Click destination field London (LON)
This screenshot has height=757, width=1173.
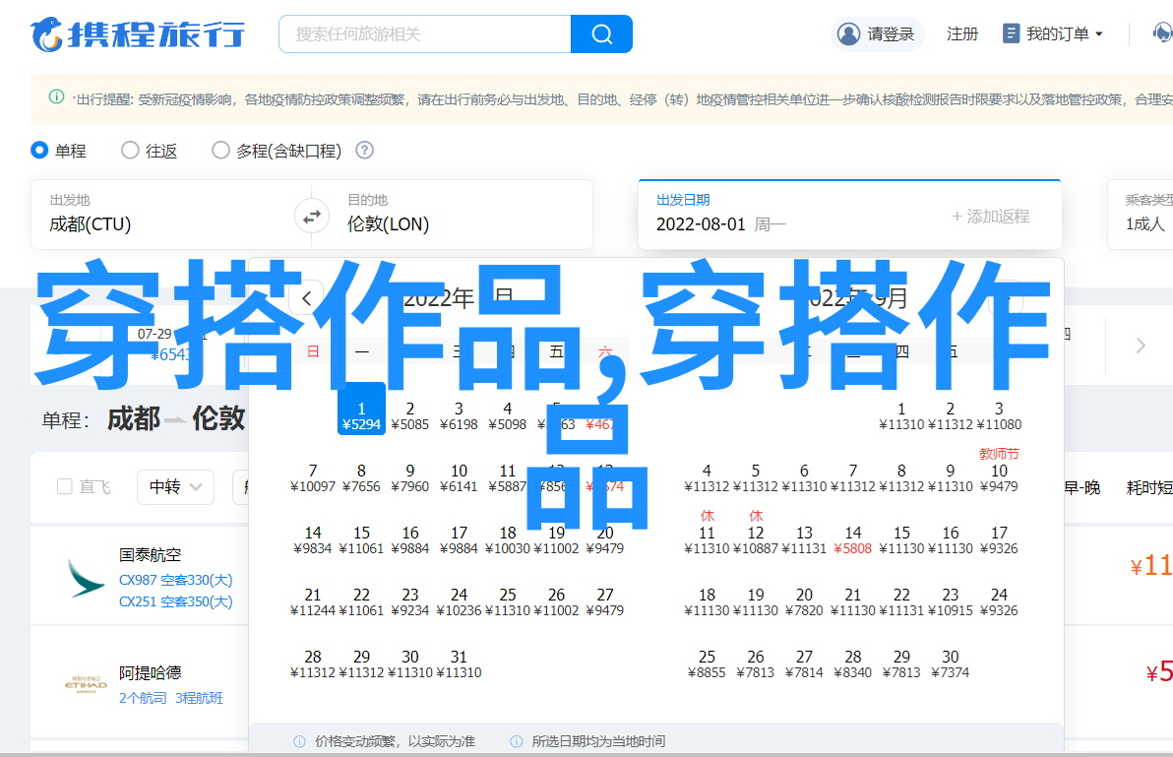(461, 215)
